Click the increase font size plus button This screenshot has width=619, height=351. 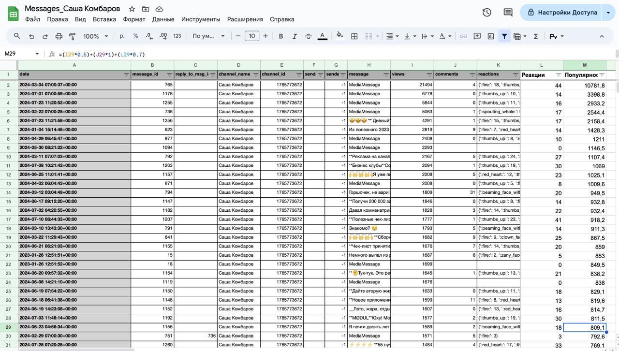265,36
